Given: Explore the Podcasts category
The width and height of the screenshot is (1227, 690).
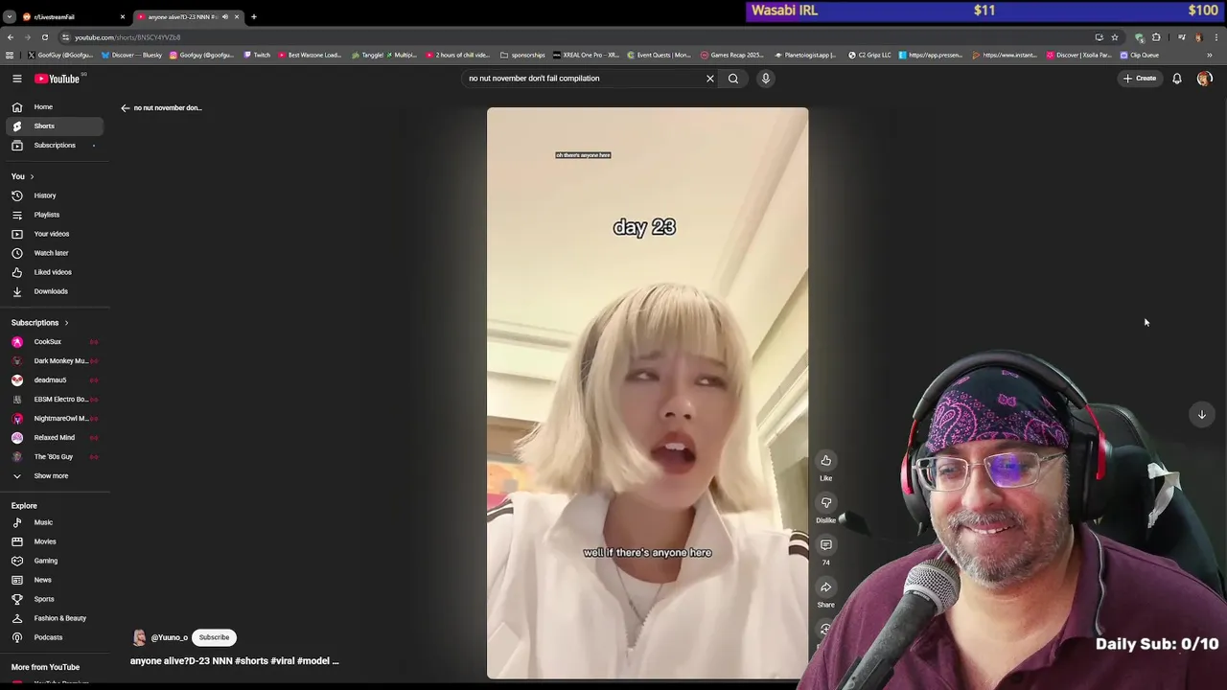Looking at the screenshot, I should (x=55, y=637).
